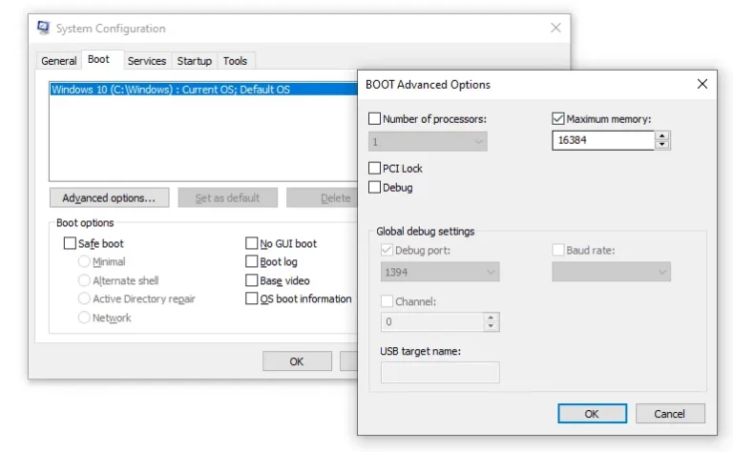Select the Alternate shell radio button
Image resolution: width=733 pixels, height=452 pixels.
point(84,280)
